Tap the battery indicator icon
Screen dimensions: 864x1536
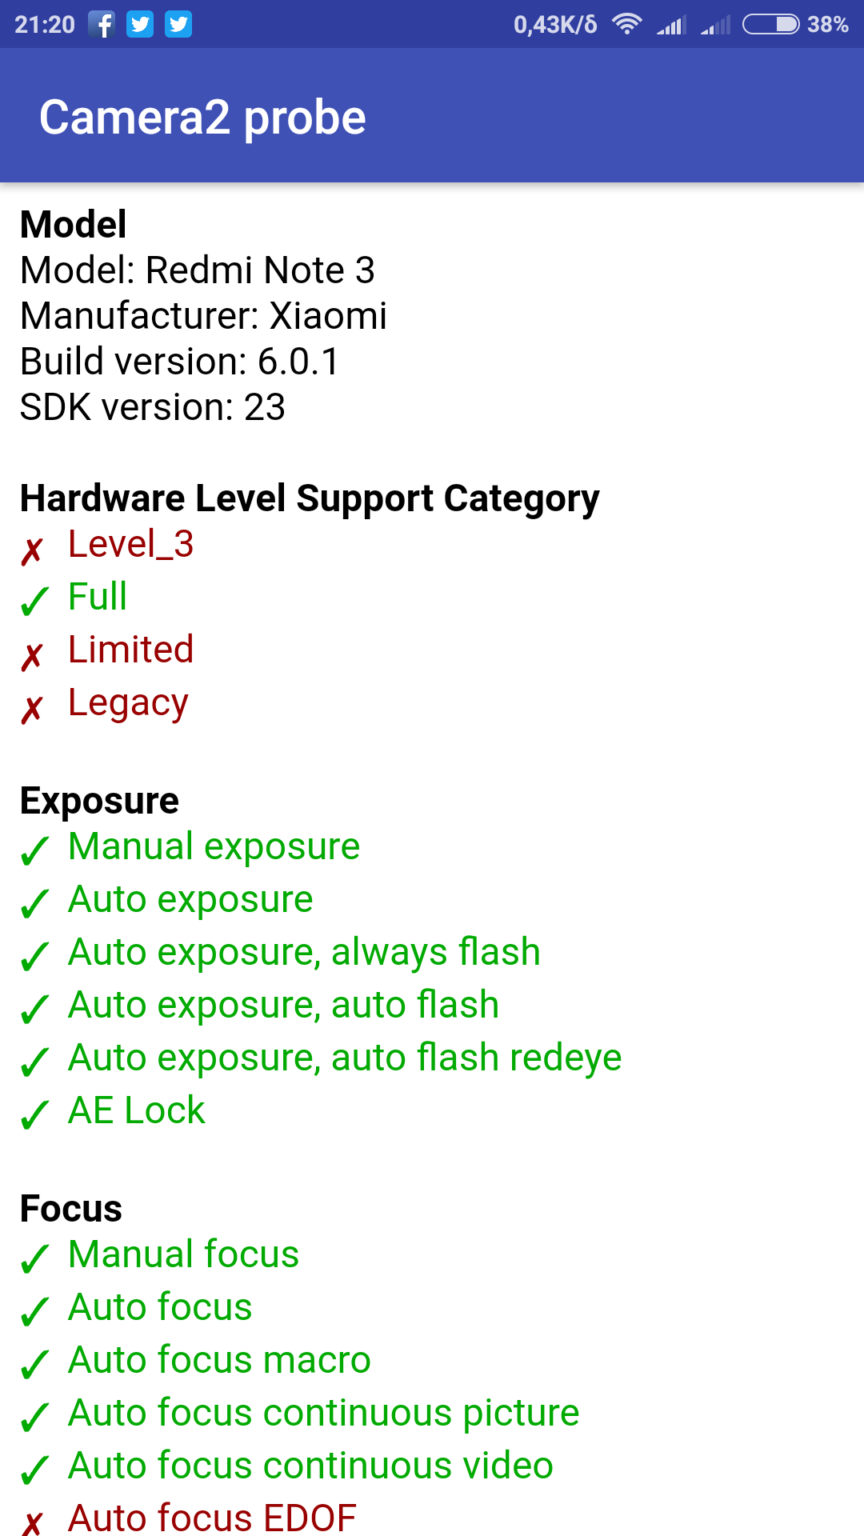(x=770, y=25)
